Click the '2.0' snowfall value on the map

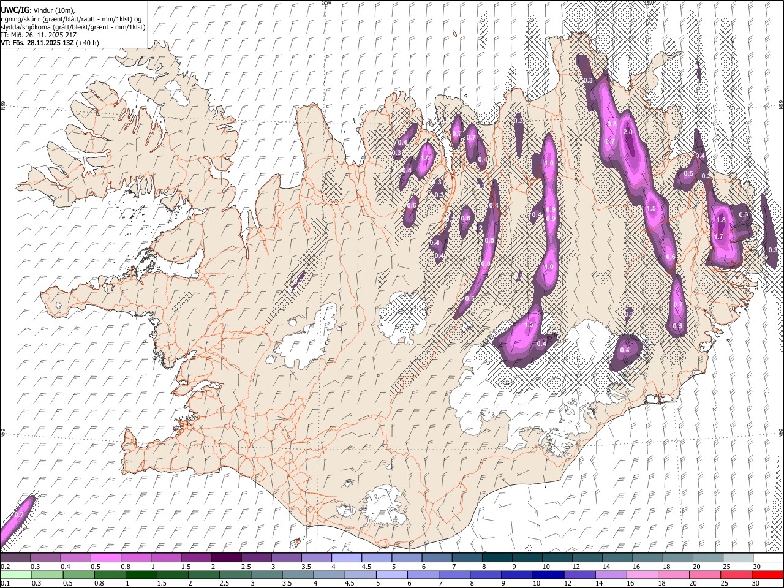[627, 132]
